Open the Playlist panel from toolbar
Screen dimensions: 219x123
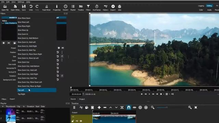pos(73,8)
